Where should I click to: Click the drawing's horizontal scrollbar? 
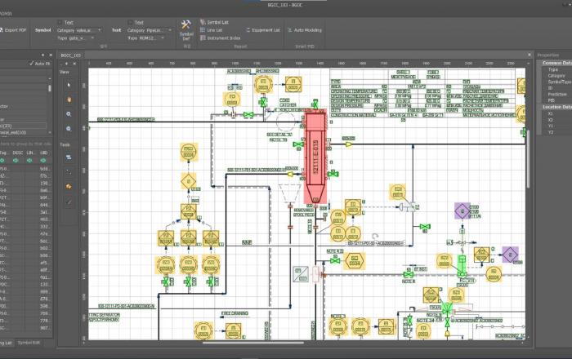[252, 343]
